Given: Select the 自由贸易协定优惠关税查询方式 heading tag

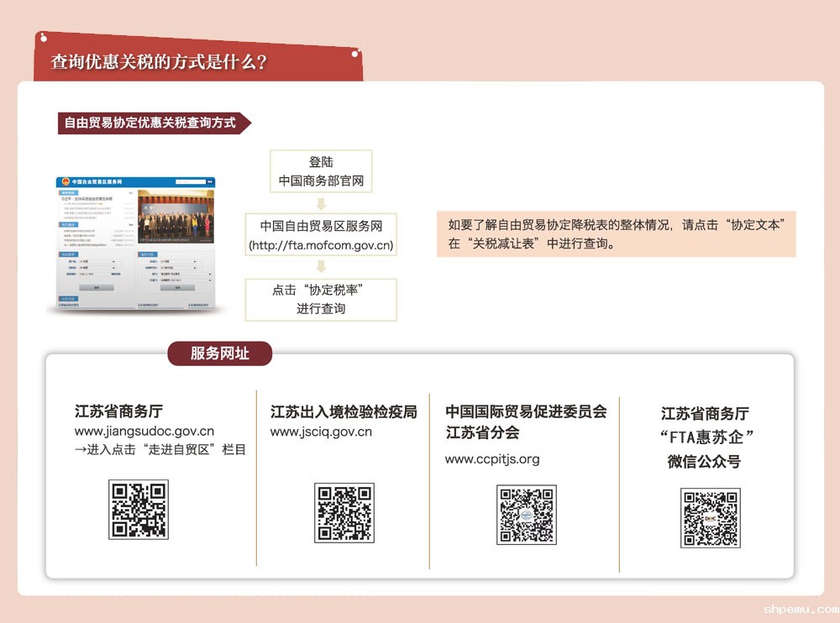Looking at the screenshot, I should pos(150,123).
